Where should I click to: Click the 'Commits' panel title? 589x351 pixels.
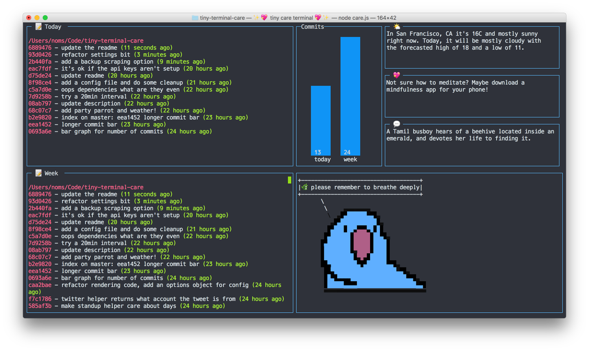click(313, 27)
